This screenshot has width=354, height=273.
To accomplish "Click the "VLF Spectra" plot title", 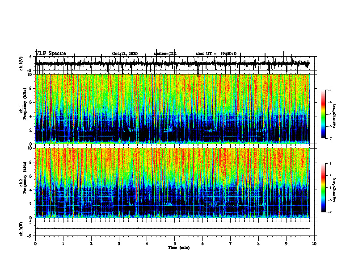I will point(51,54).
